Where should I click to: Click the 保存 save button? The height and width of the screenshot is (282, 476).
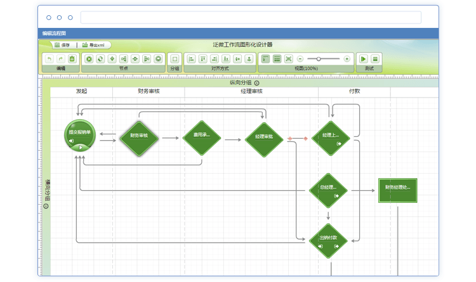tap(62, 45)
